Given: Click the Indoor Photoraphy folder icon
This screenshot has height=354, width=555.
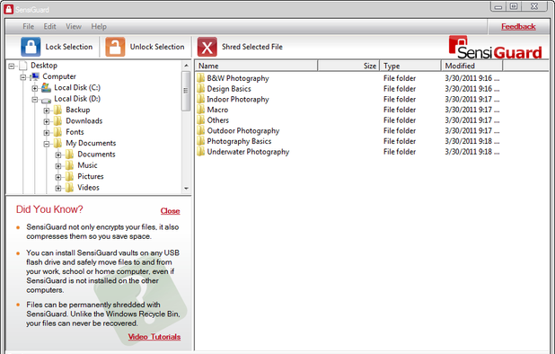Looking at the screenshot, I should coord(200,99).
